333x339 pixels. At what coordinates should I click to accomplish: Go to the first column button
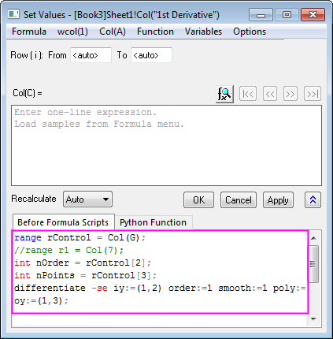coord(248,94)
